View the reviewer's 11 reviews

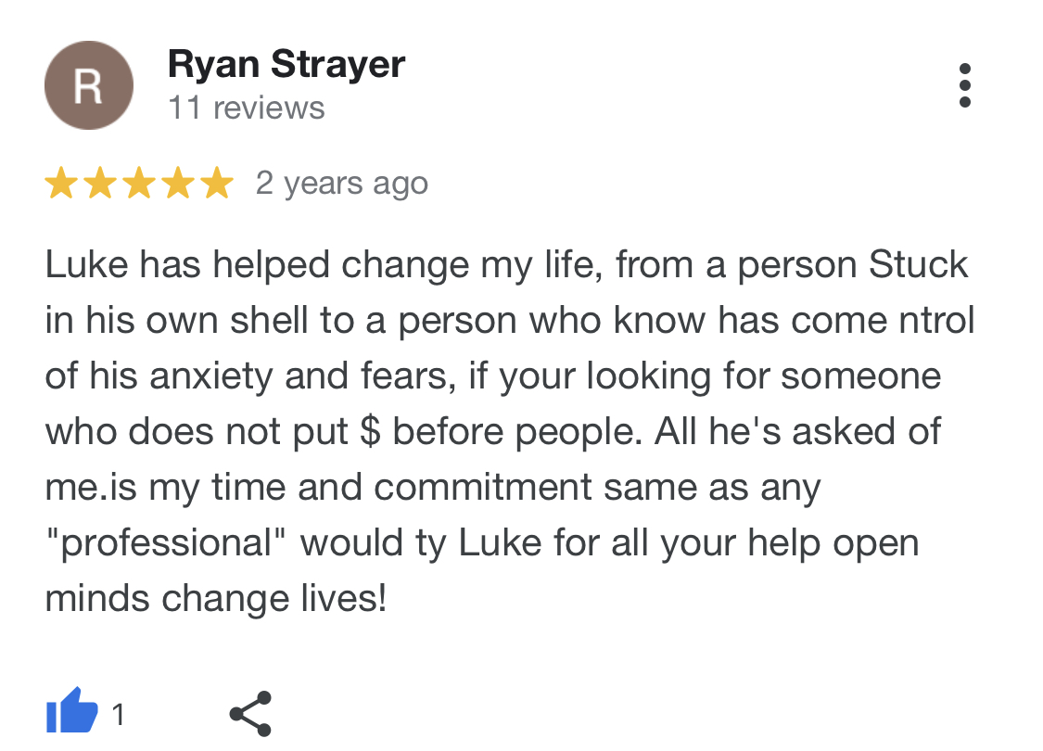(x=246, y=108)
